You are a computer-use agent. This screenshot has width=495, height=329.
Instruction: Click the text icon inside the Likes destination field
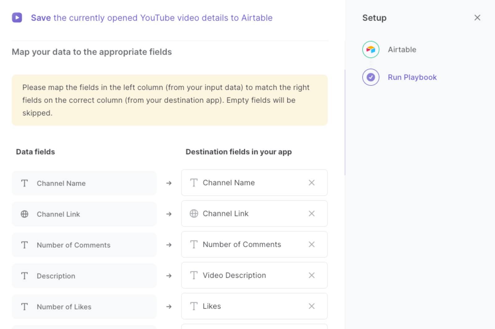194,306
